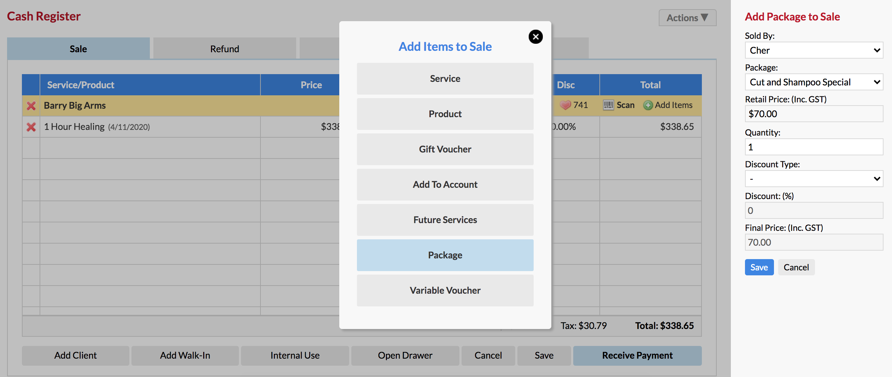Save the package with the blue Save button
The image size is (892, 377).
point(759,268)
